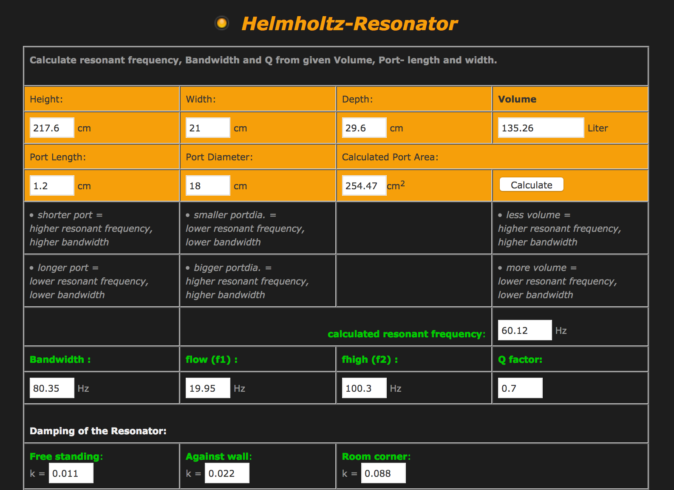Click the Volume Liter input field

point(541,128)
